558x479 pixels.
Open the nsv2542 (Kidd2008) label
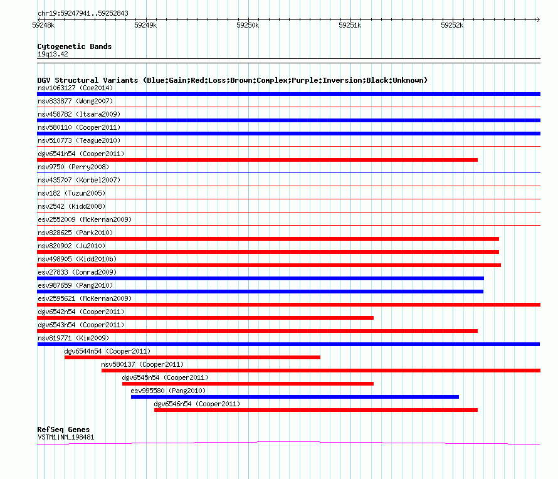[x=71, y=206]
